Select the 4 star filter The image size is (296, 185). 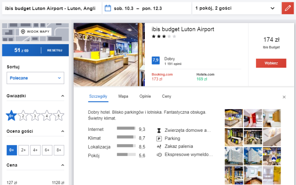pyautogui.click(x=46, y=115)
